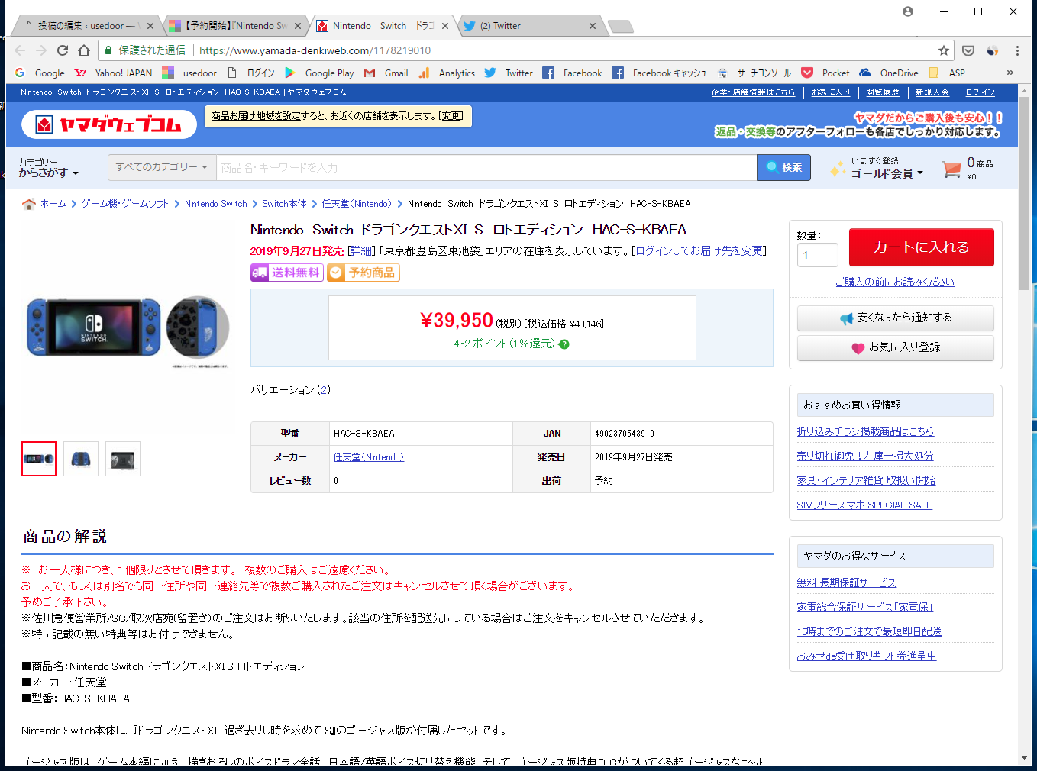Image resolution: width=1037 pixels, height=771 pixels.
Task: Bookmark this page with the star icon
Action: pyautogui.click(x=944, y=50)
